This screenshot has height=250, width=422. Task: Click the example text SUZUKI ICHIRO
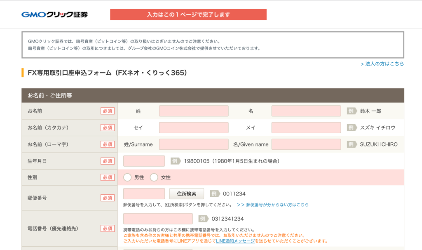point(379,144)
